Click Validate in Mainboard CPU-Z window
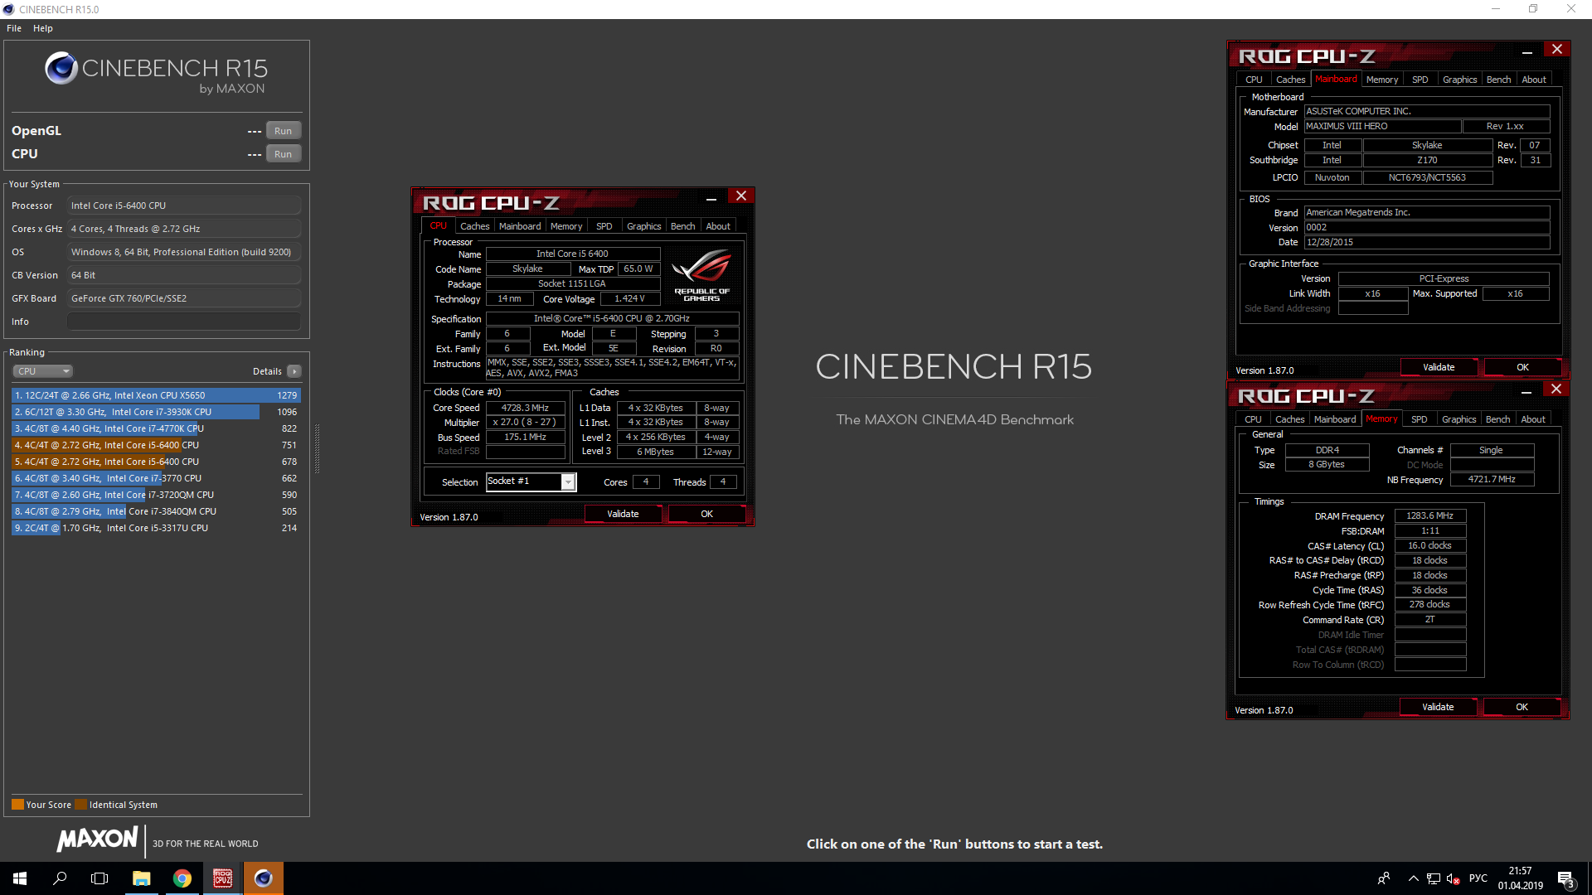The image size is (1592, 895). click(x=1439, y=367)
